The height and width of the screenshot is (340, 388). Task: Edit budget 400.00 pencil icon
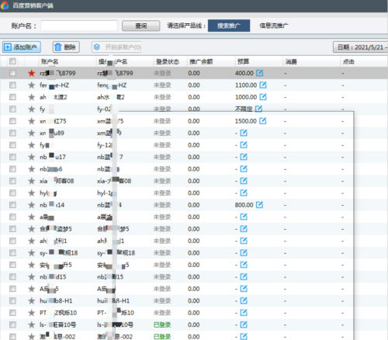tap(260, 73)
